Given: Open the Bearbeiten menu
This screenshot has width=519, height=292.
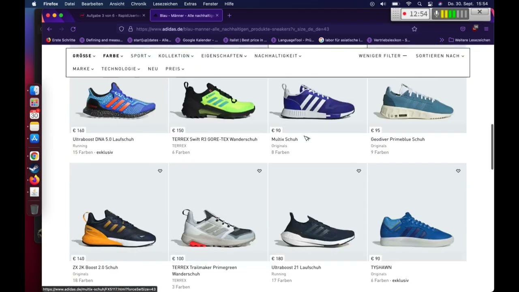Looking at the screenshot, I should (92, 4).
